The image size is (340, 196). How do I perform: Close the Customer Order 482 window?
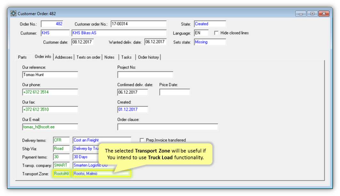(324, 14)
